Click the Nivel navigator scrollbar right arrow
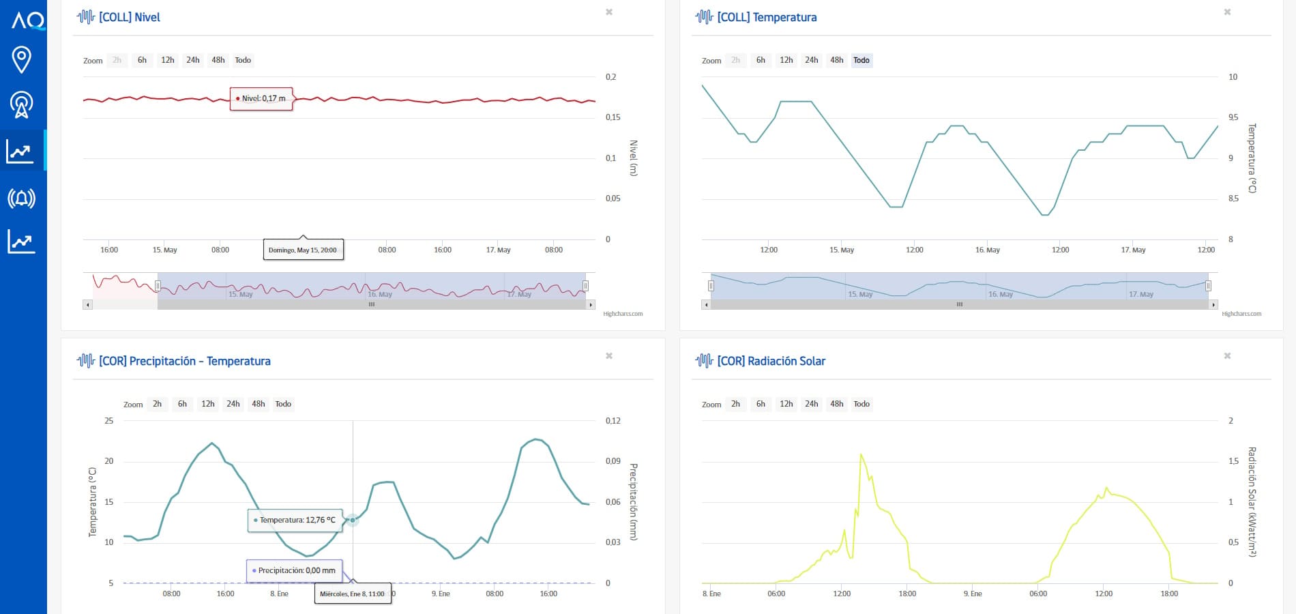 tap(591, 305)
